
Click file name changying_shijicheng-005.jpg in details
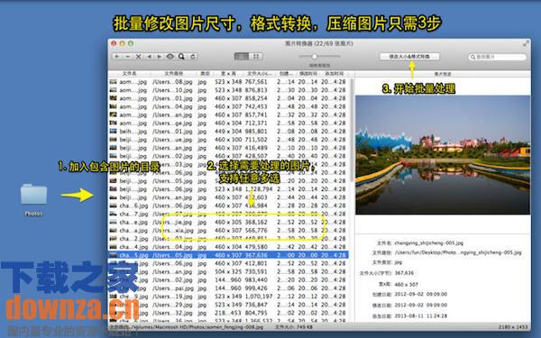click(428, 242)
